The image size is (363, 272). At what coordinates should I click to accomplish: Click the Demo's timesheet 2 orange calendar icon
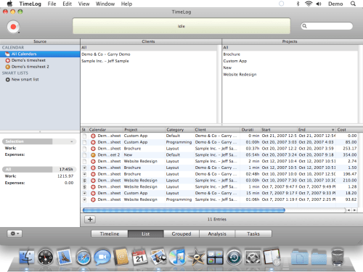click(8, 67)
